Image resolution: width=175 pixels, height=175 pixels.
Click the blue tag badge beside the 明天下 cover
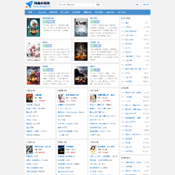tap(97, 70)
